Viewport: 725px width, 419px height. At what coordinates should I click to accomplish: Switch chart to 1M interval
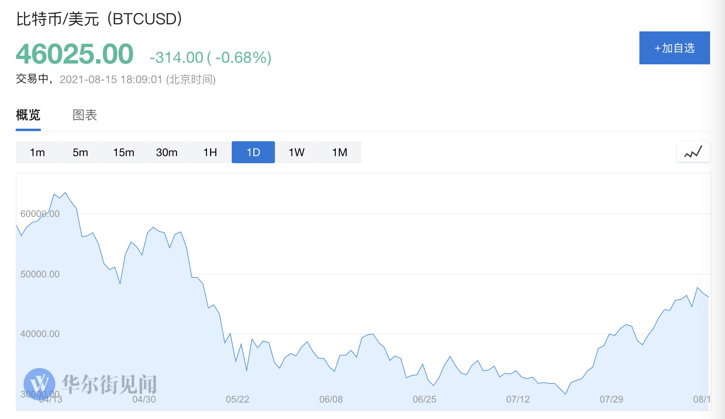[x=340, y=152]
